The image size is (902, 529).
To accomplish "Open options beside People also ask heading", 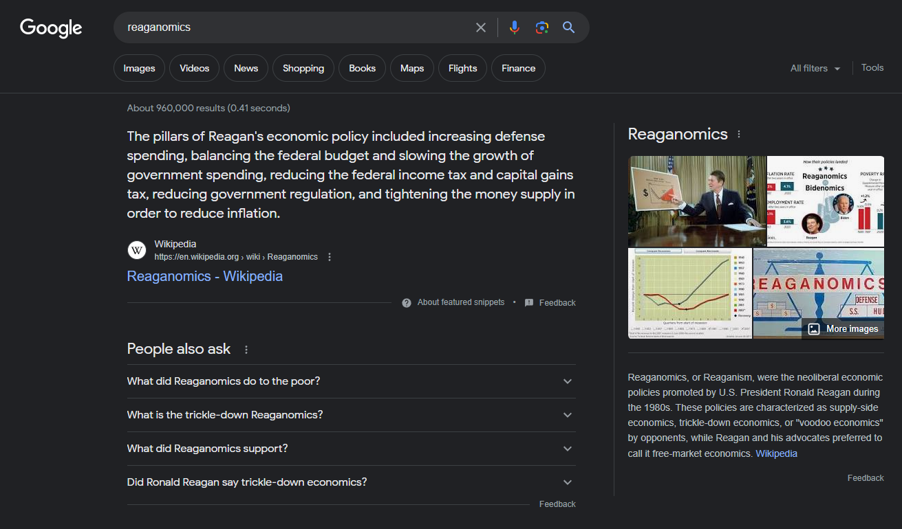I will (x=246, y=350).
